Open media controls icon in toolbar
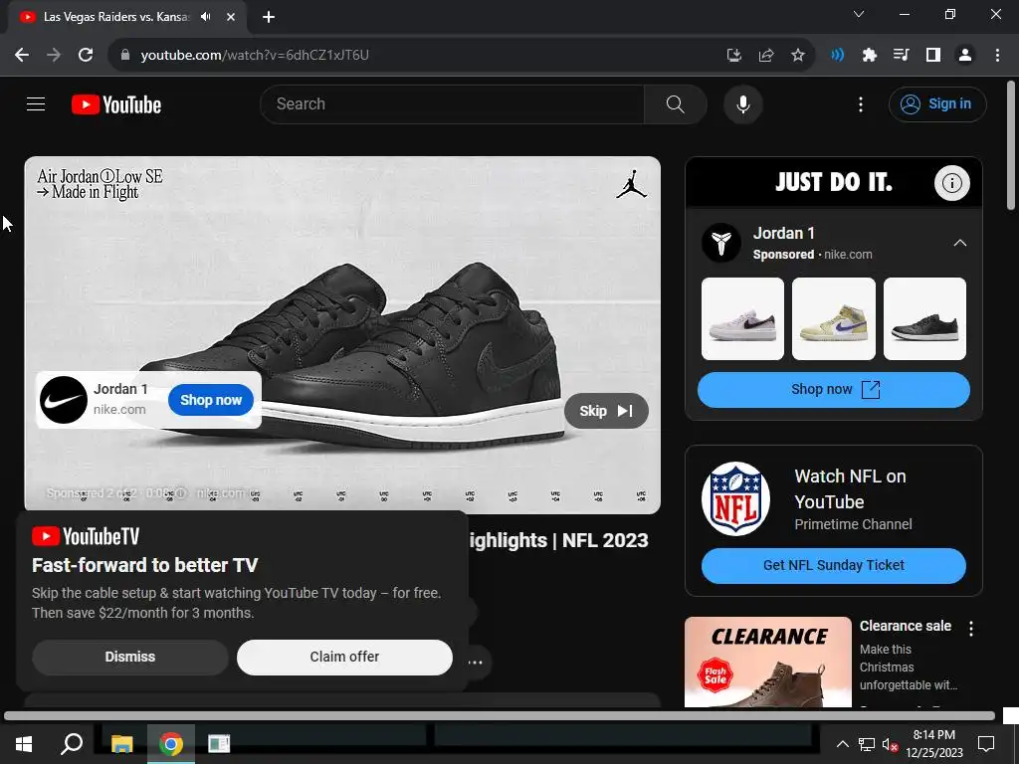 [x=901, y=55]
